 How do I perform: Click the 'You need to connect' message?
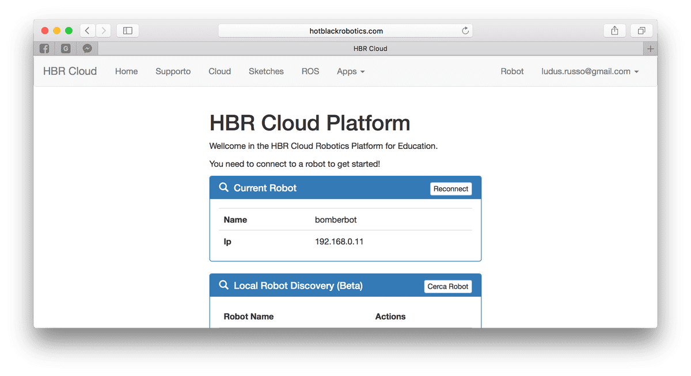point(295,164)
